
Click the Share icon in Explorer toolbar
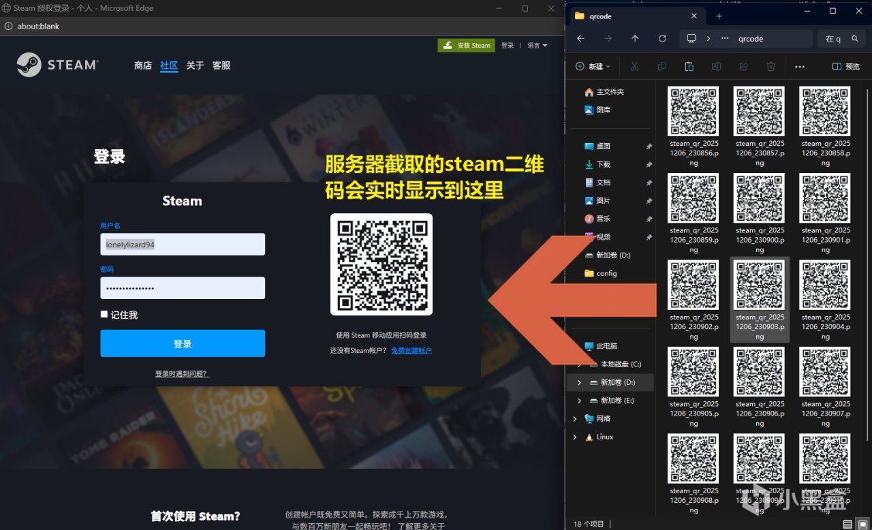(743, 66)
